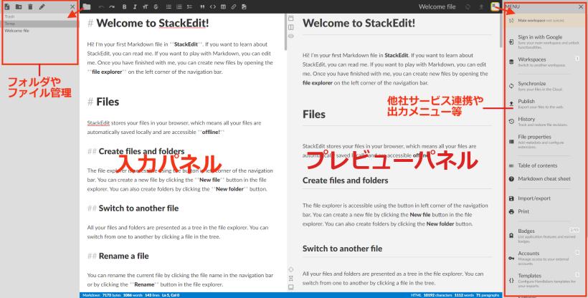This screenshot has height=298, width=588.
Task: Open the Workspaces menu entry
Action: pos(544,62)
